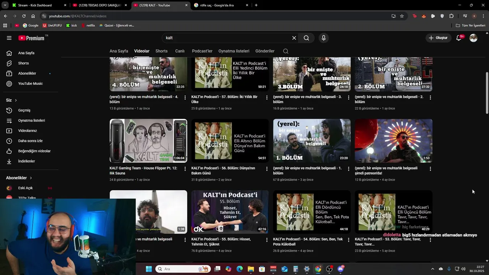The height and width of the screenshot is (275, 489).
Task: Open options menu for 1. bölüm belgesel video
Action: 349,169
